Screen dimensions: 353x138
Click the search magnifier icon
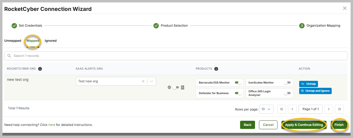[9, 56]
